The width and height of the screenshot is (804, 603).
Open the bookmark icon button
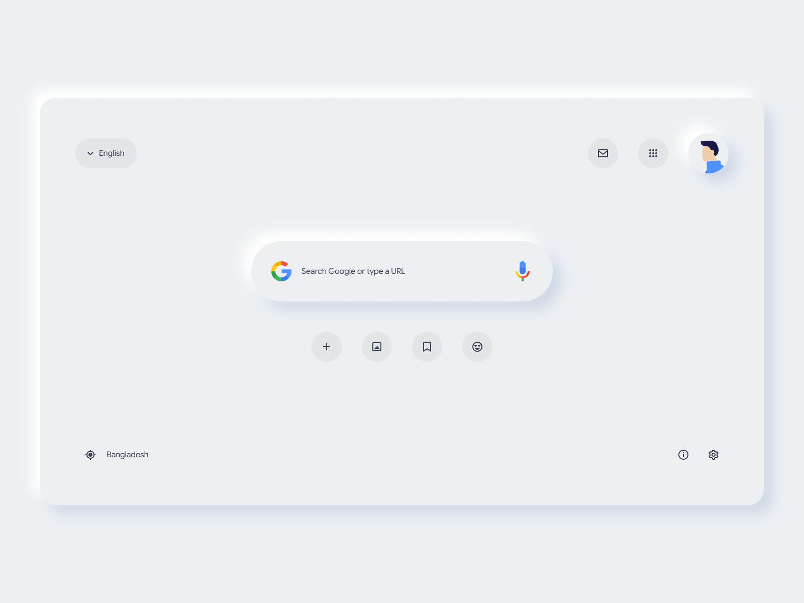[x=427, y=347]
